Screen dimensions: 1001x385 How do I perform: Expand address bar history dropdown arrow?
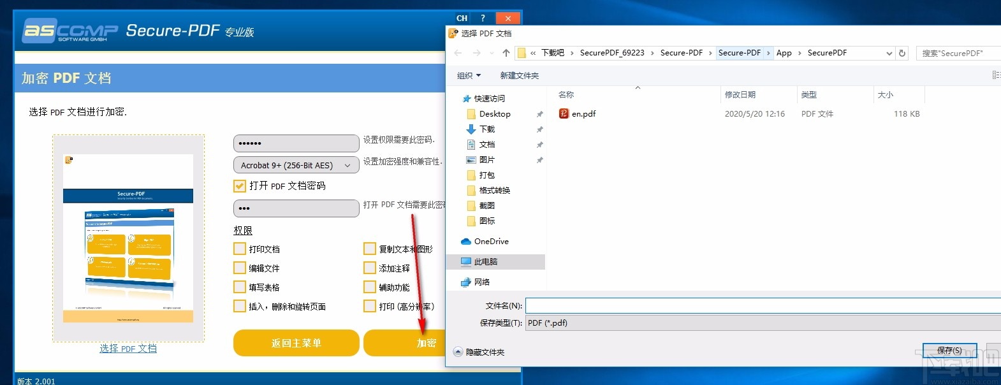(x=889, y=54)
